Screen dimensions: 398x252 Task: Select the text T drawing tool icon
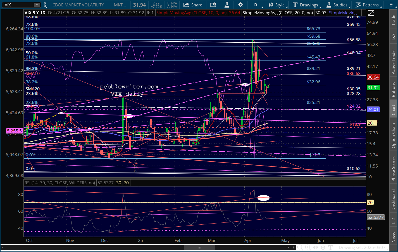[331, 248]
